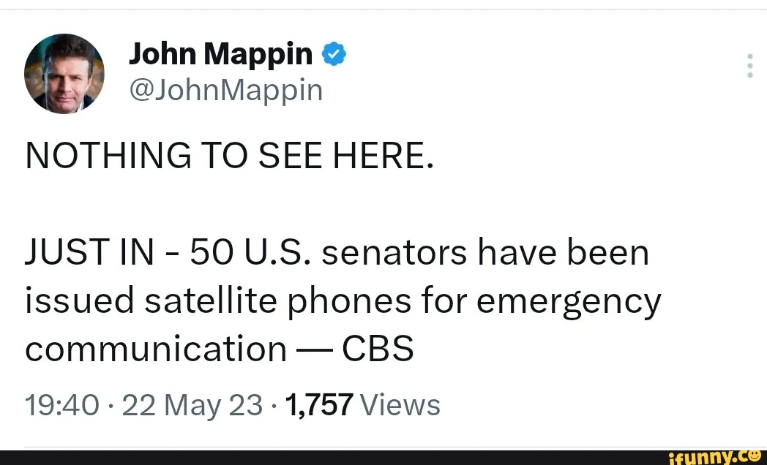Click the black bottom bar
Screen dimensions: 767x465
(383, 457)
